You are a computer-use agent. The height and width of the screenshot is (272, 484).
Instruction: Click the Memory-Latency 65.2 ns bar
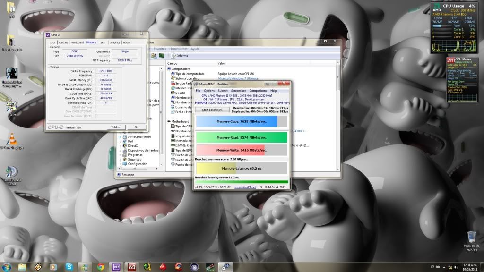coord(242,169)
